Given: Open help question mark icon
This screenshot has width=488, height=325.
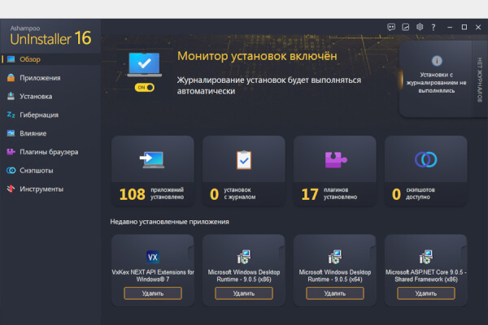Looking at the screenshot, I should 434,28.
